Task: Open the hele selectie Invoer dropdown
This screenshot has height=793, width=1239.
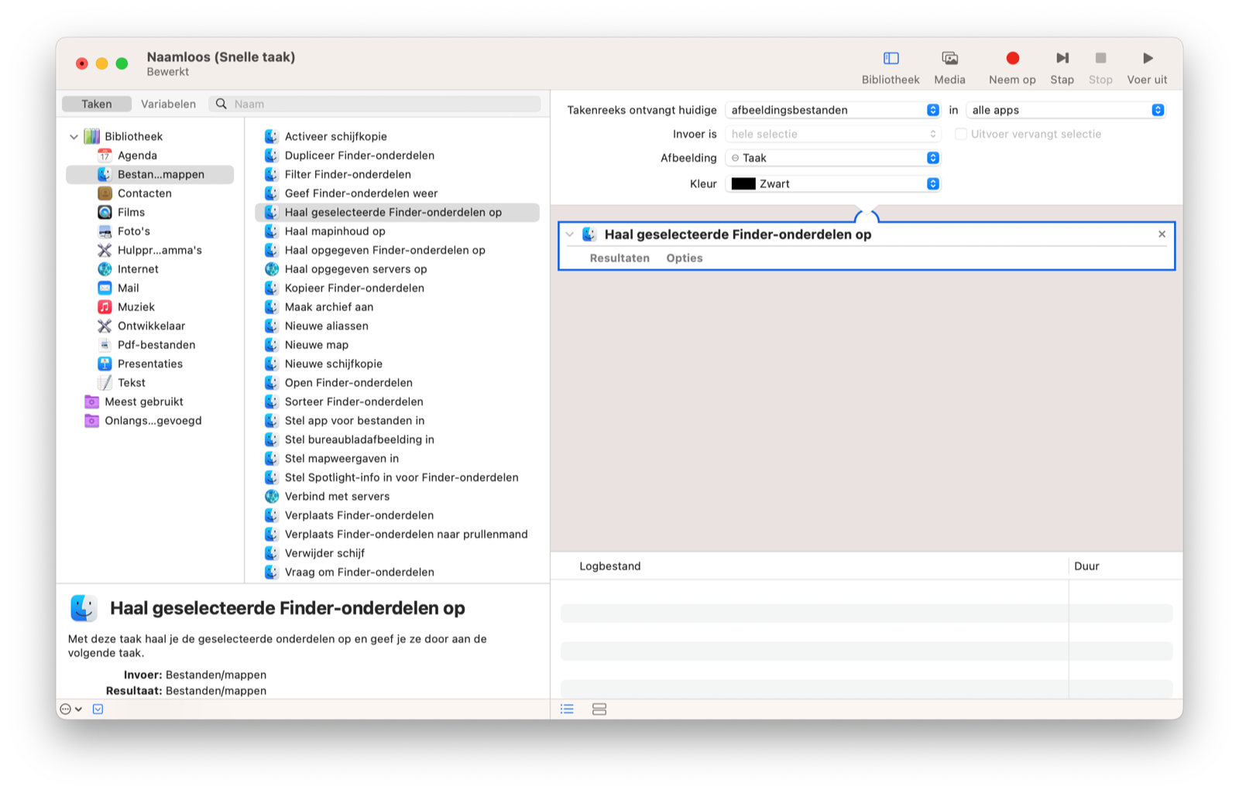Action: point(832,134)
